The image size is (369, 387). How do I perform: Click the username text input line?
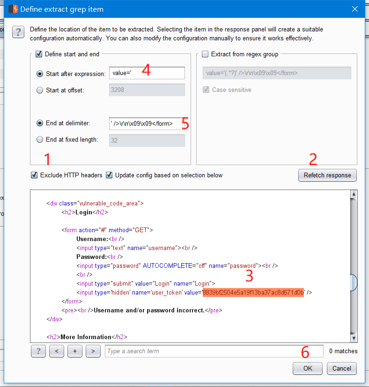click(x=137, y=248)
